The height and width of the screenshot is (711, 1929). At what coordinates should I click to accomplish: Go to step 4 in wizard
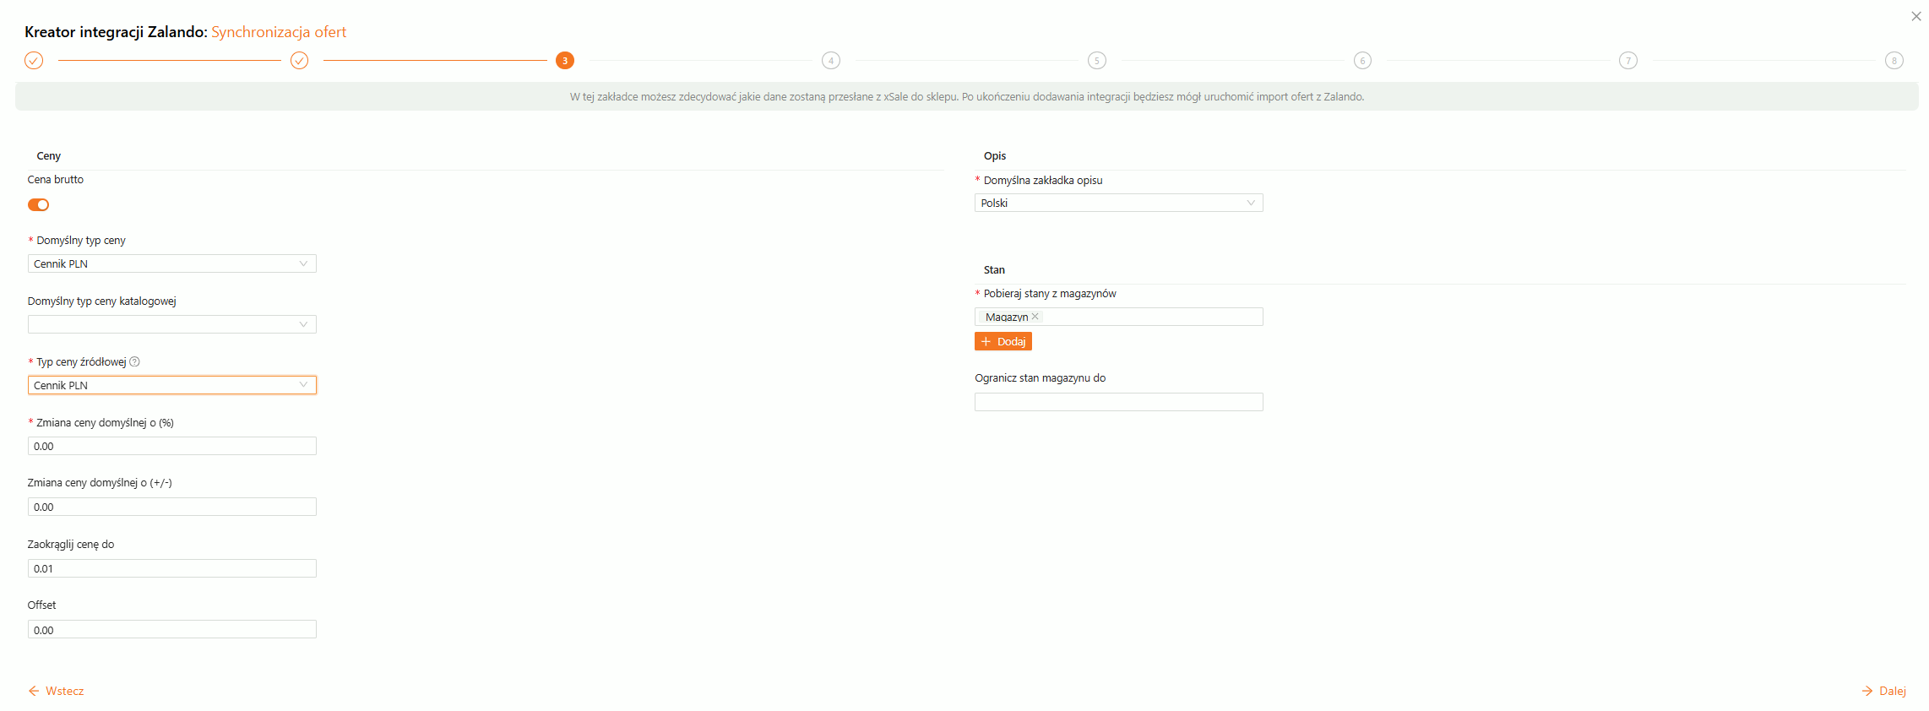(x=831, y=61)
